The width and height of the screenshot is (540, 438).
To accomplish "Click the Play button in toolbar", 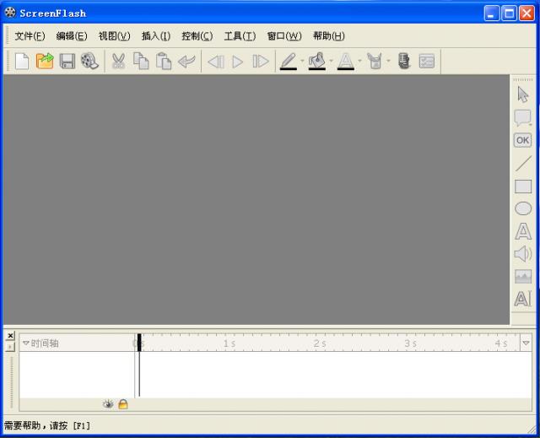I will (x=238, y=61).
